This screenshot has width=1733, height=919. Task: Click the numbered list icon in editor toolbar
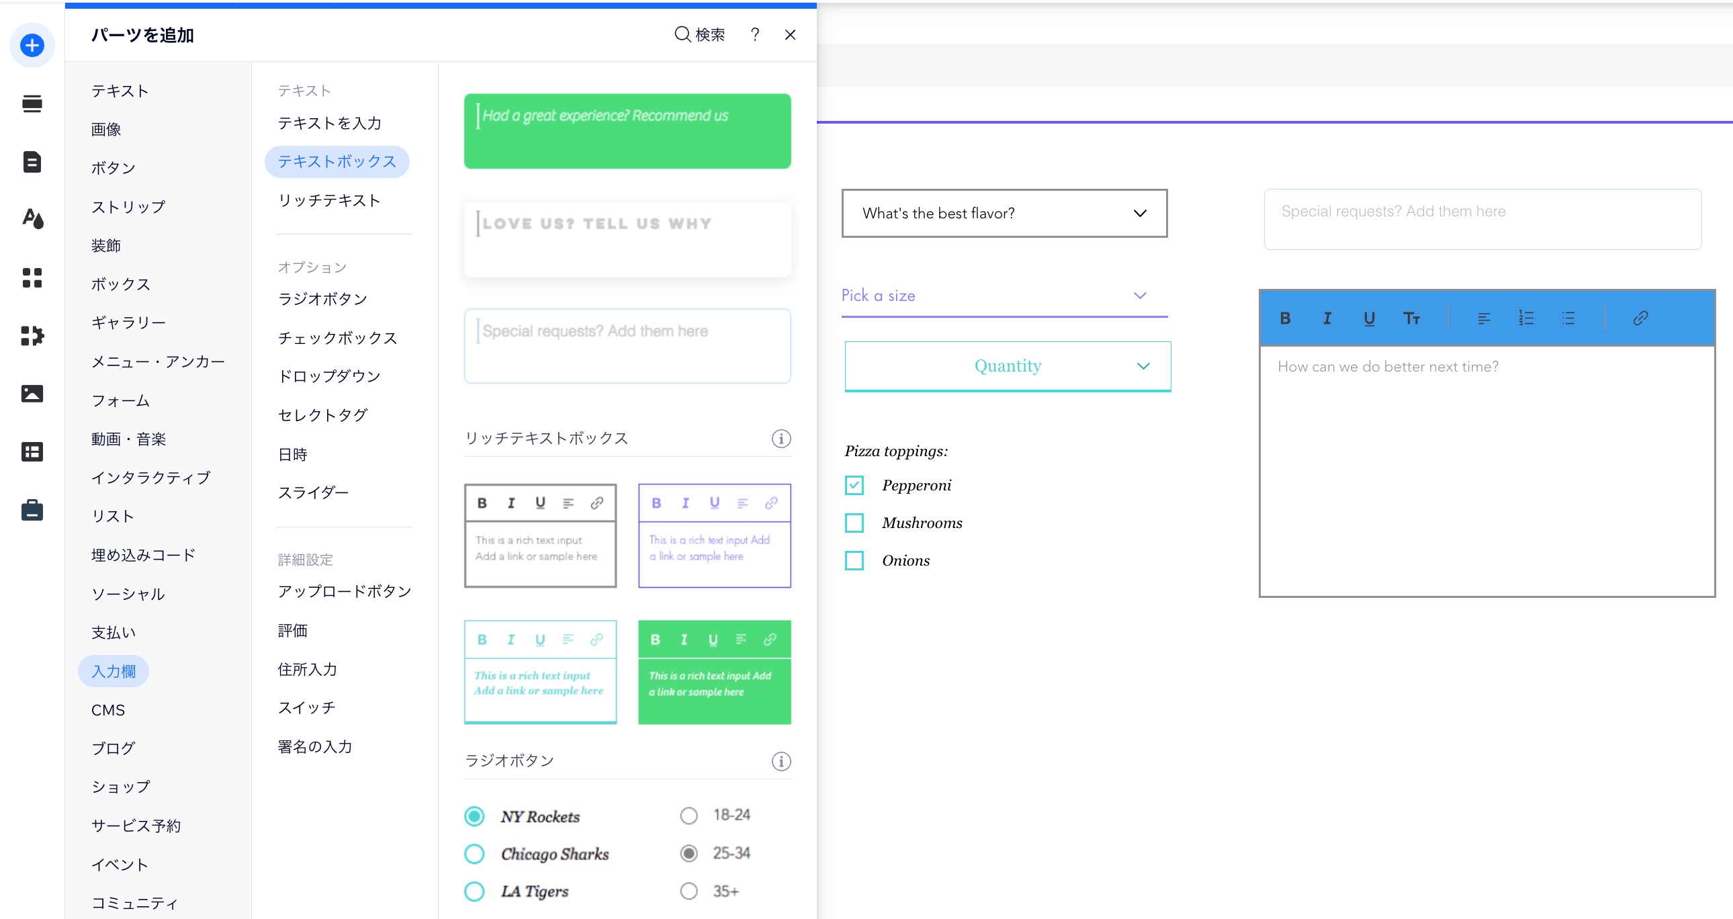[x=1526, y=318]
